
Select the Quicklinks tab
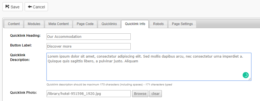point(109,24)
